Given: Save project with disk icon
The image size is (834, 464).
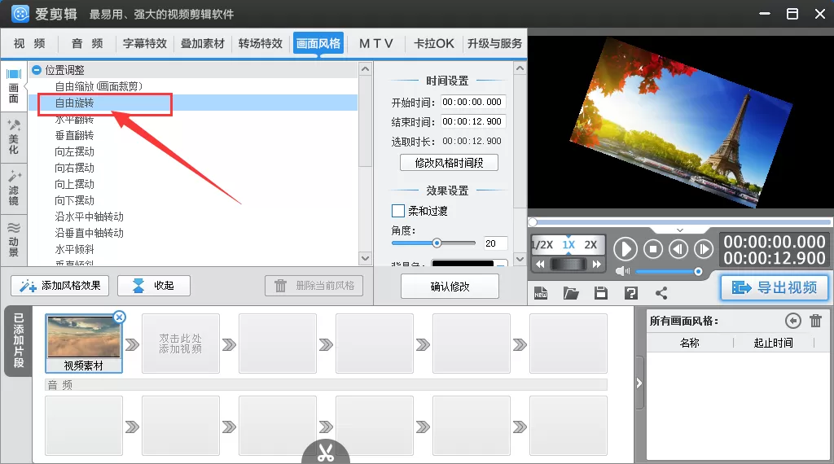Looking at the screenshot, I should pyautogui.click(x=601, y=293).
